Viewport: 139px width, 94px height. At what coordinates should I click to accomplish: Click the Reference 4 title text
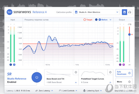coord(39,12)
